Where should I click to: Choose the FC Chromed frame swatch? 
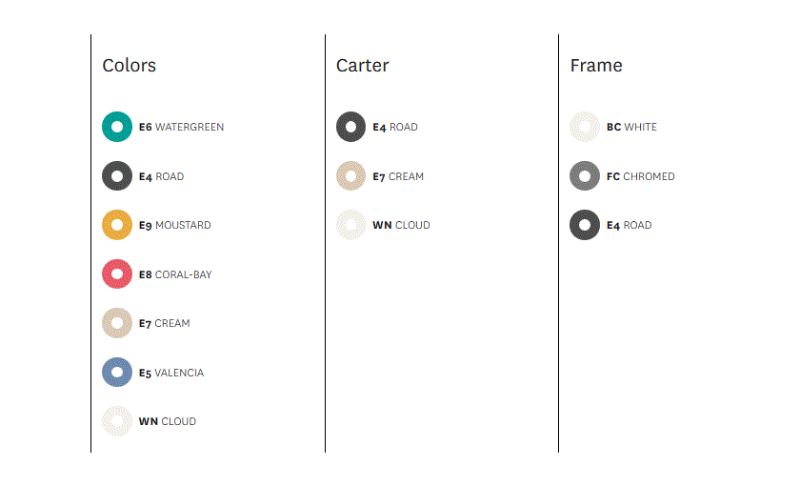click(x=585, y=176)
